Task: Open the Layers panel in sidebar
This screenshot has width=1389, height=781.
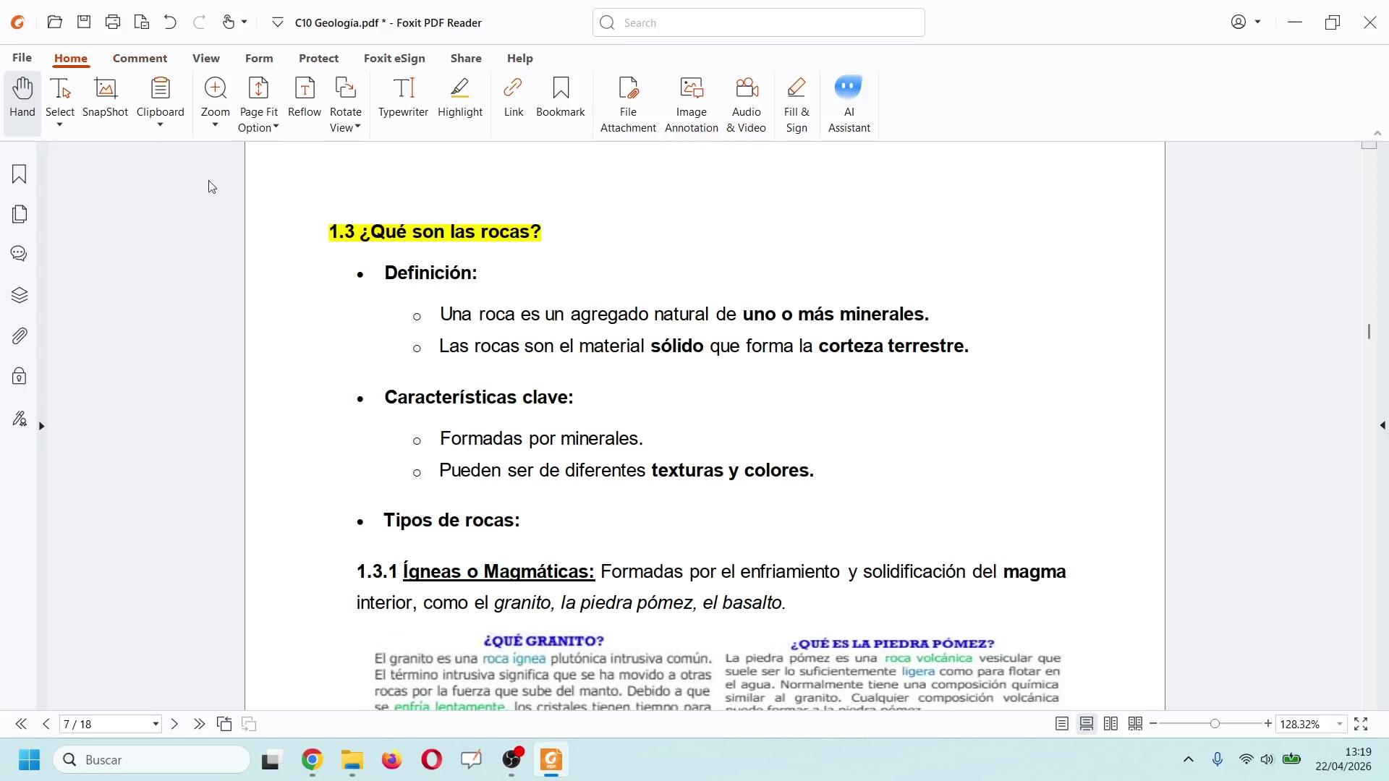Action: click(x=20, y=295)
